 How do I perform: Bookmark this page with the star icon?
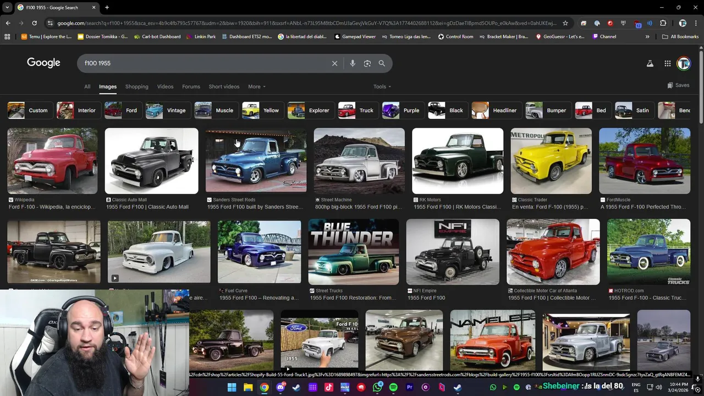[x=565, y=23]
